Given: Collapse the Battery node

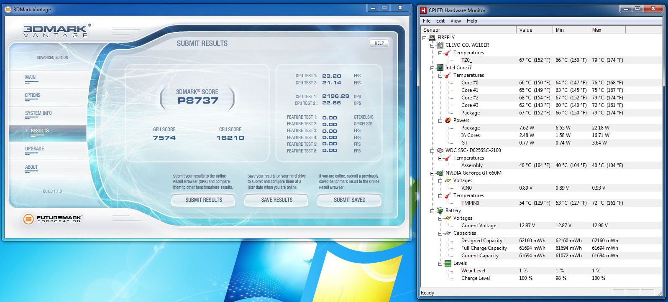Looking at the screenshot, I should pos(433,211).
